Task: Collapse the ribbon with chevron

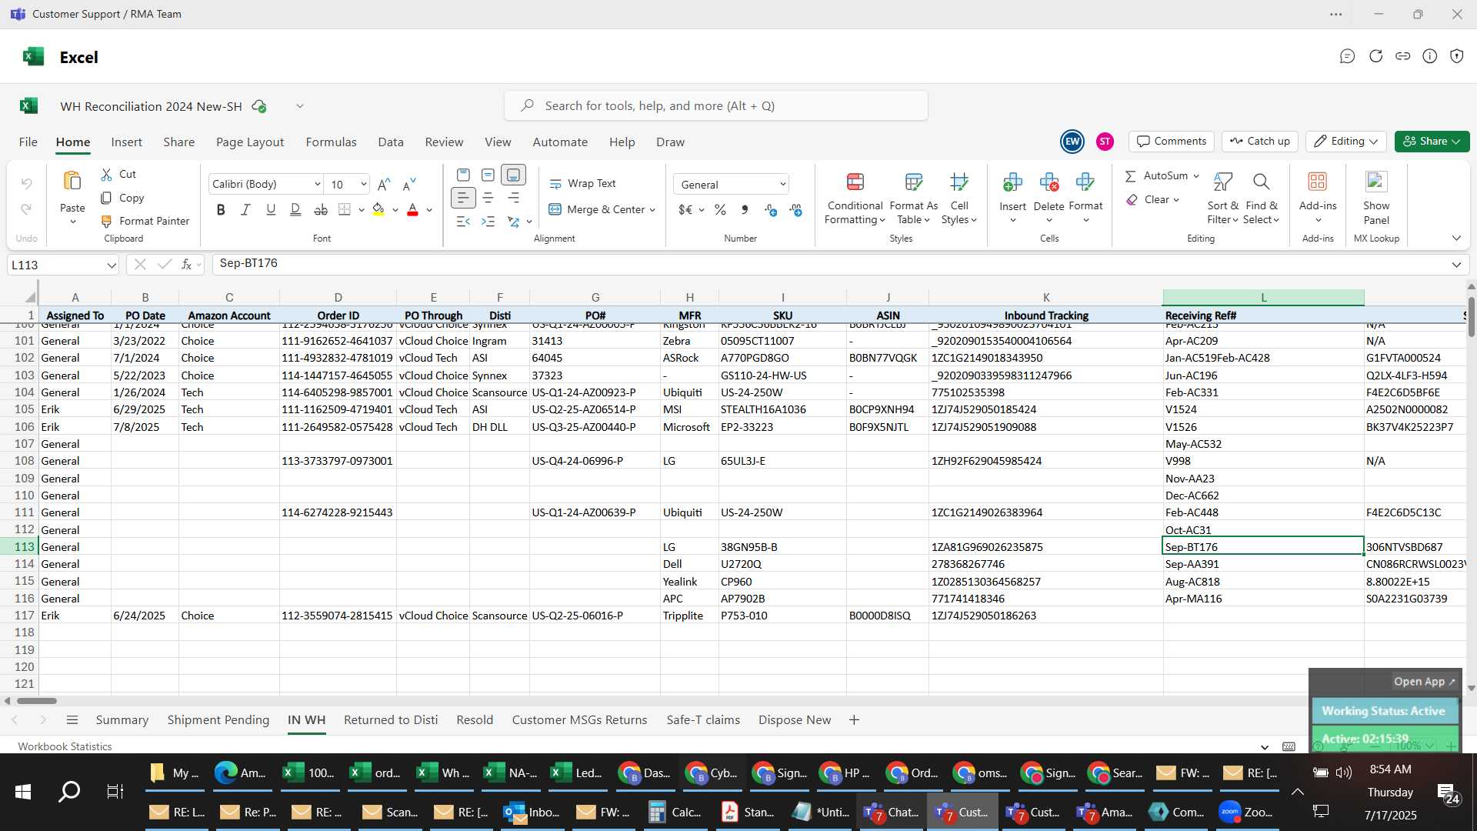Action: coord(1456,239)
